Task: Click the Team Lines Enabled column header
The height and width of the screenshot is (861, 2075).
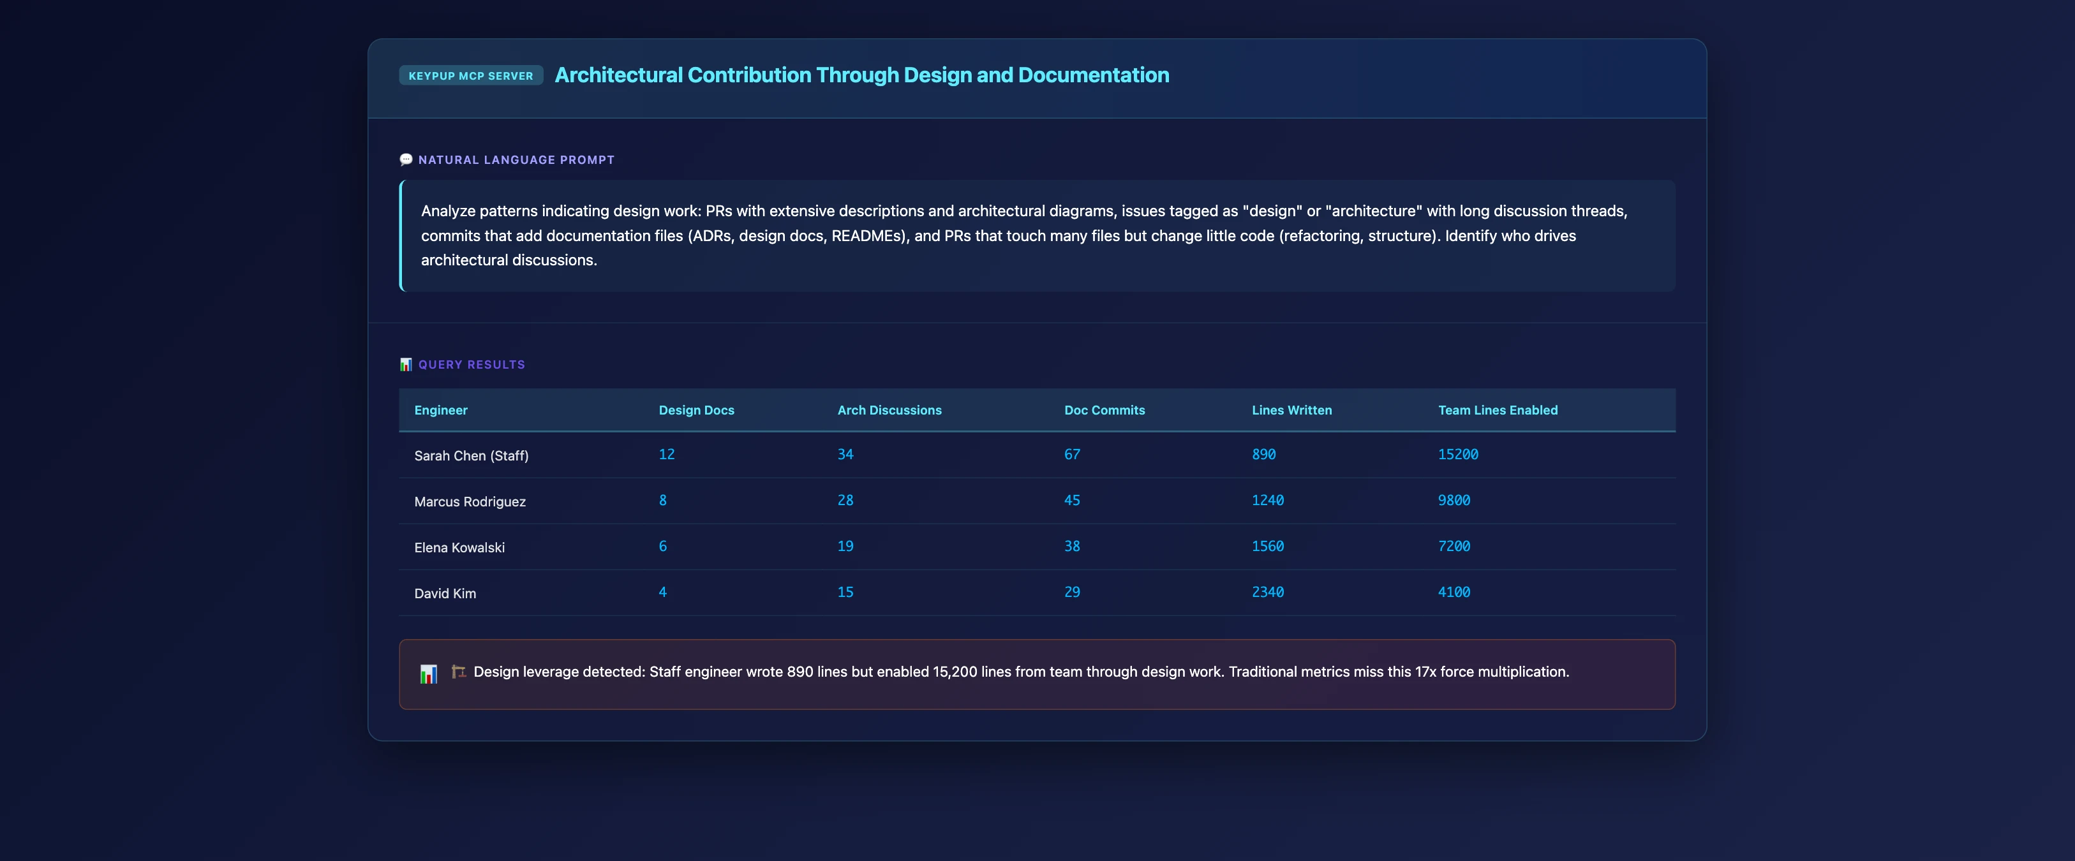Action: coord(1498,410)
